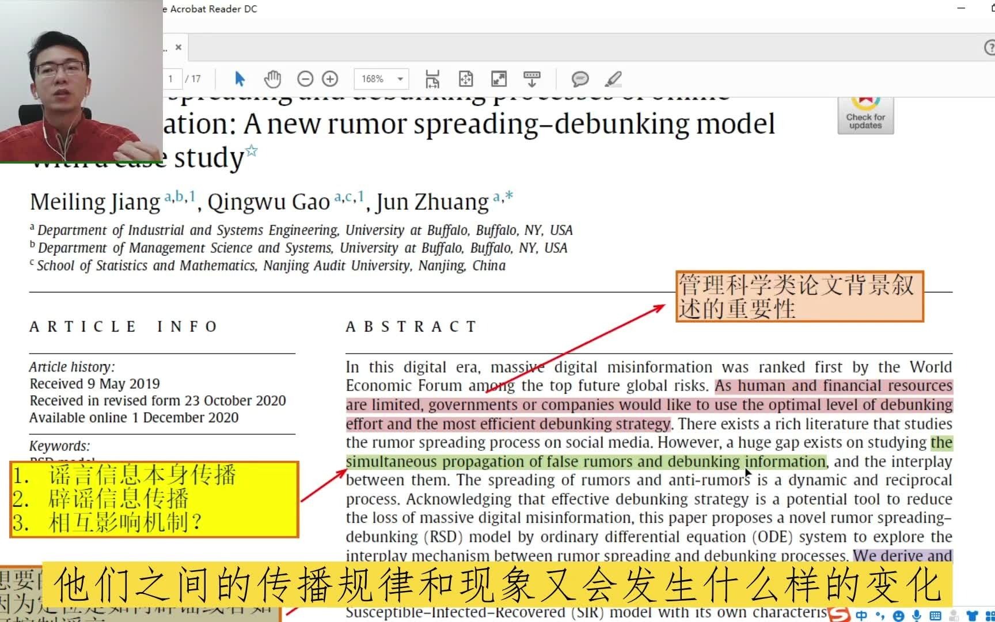Toggle punctuation mode in IME bar
The image size is (995, 622).
coord(880,615)
